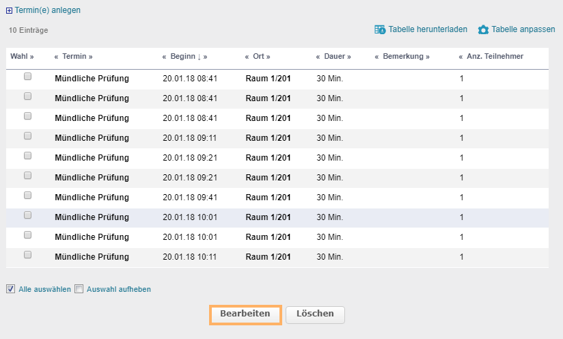The width and height of the screenshot is (563, 339).
Task: Check the first row's selection checkbox
Action: (x=28, y=77)
